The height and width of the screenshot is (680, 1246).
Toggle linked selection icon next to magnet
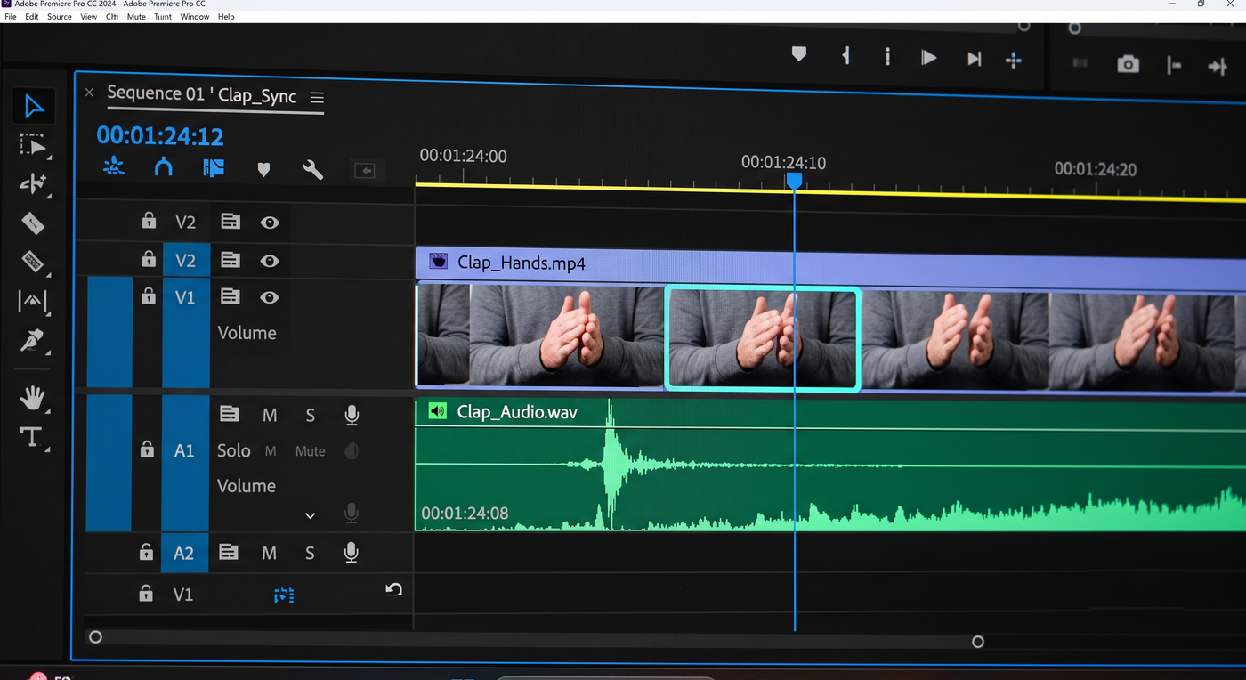214,167
